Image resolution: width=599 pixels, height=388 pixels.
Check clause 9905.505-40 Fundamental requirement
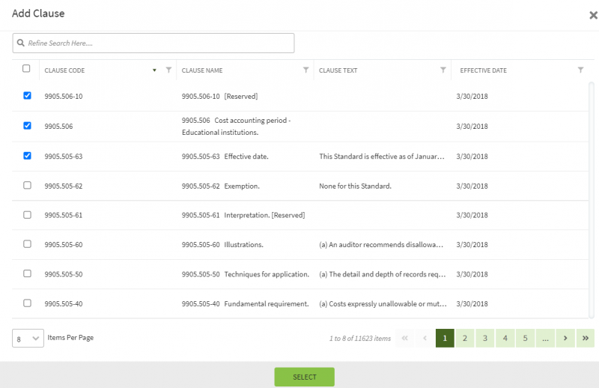tap(27, 303)
